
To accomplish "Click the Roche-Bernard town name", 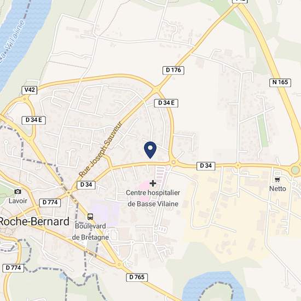I will pyautogui.click(x=34, y=221).
